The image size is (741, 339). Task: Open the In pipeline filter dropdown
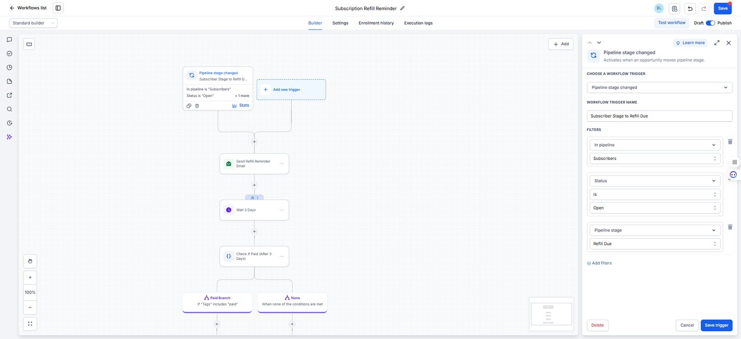point(655,145)
